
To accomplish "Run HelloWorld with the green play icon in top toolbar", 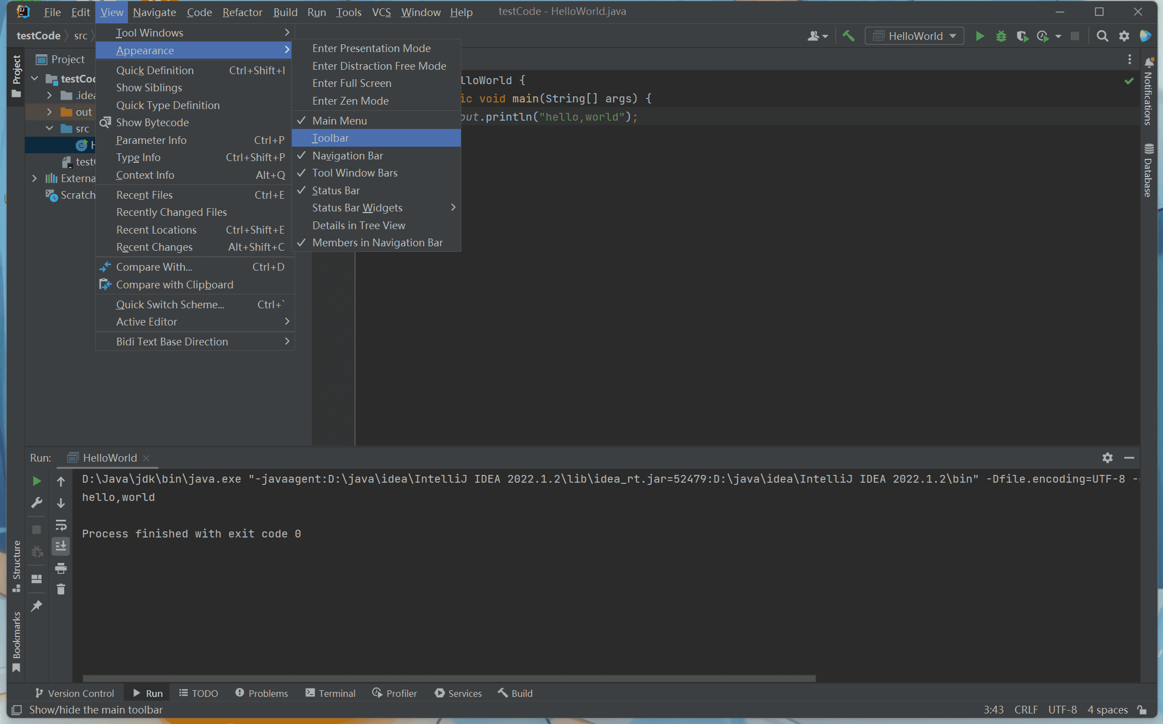I will pyautogui.click(x=979, y=36).
